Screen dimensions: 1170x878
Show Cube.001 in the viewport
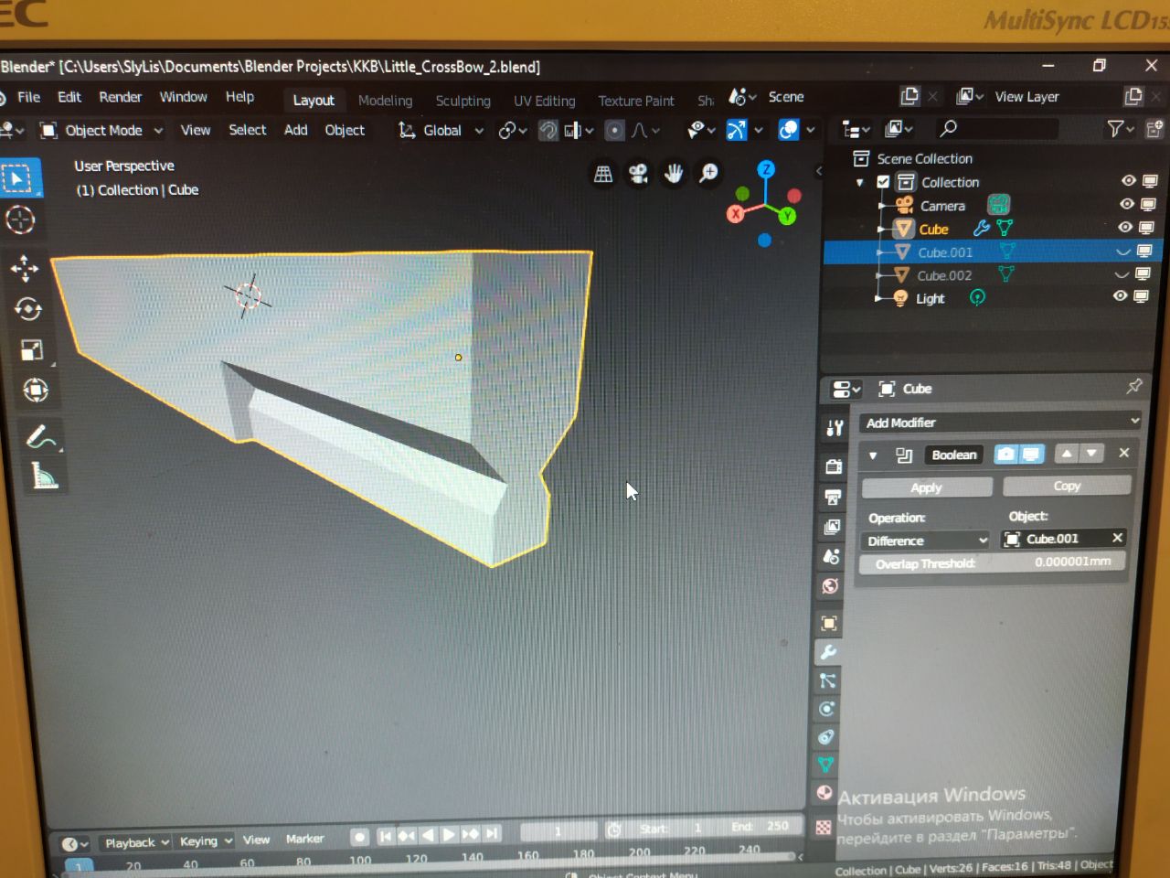tap(1123, 252)
